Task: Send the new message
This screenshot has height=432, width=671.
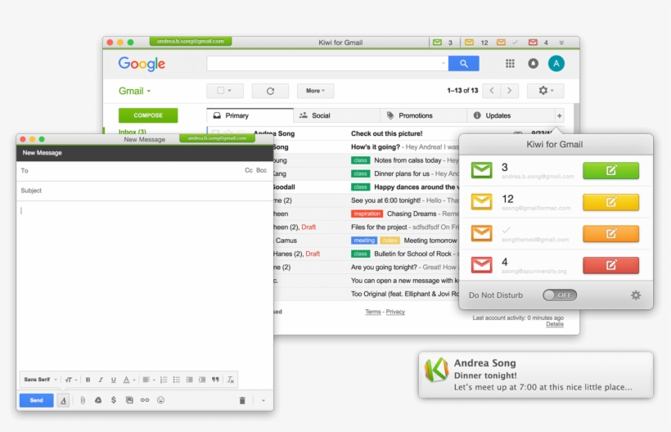Action: 36,400
